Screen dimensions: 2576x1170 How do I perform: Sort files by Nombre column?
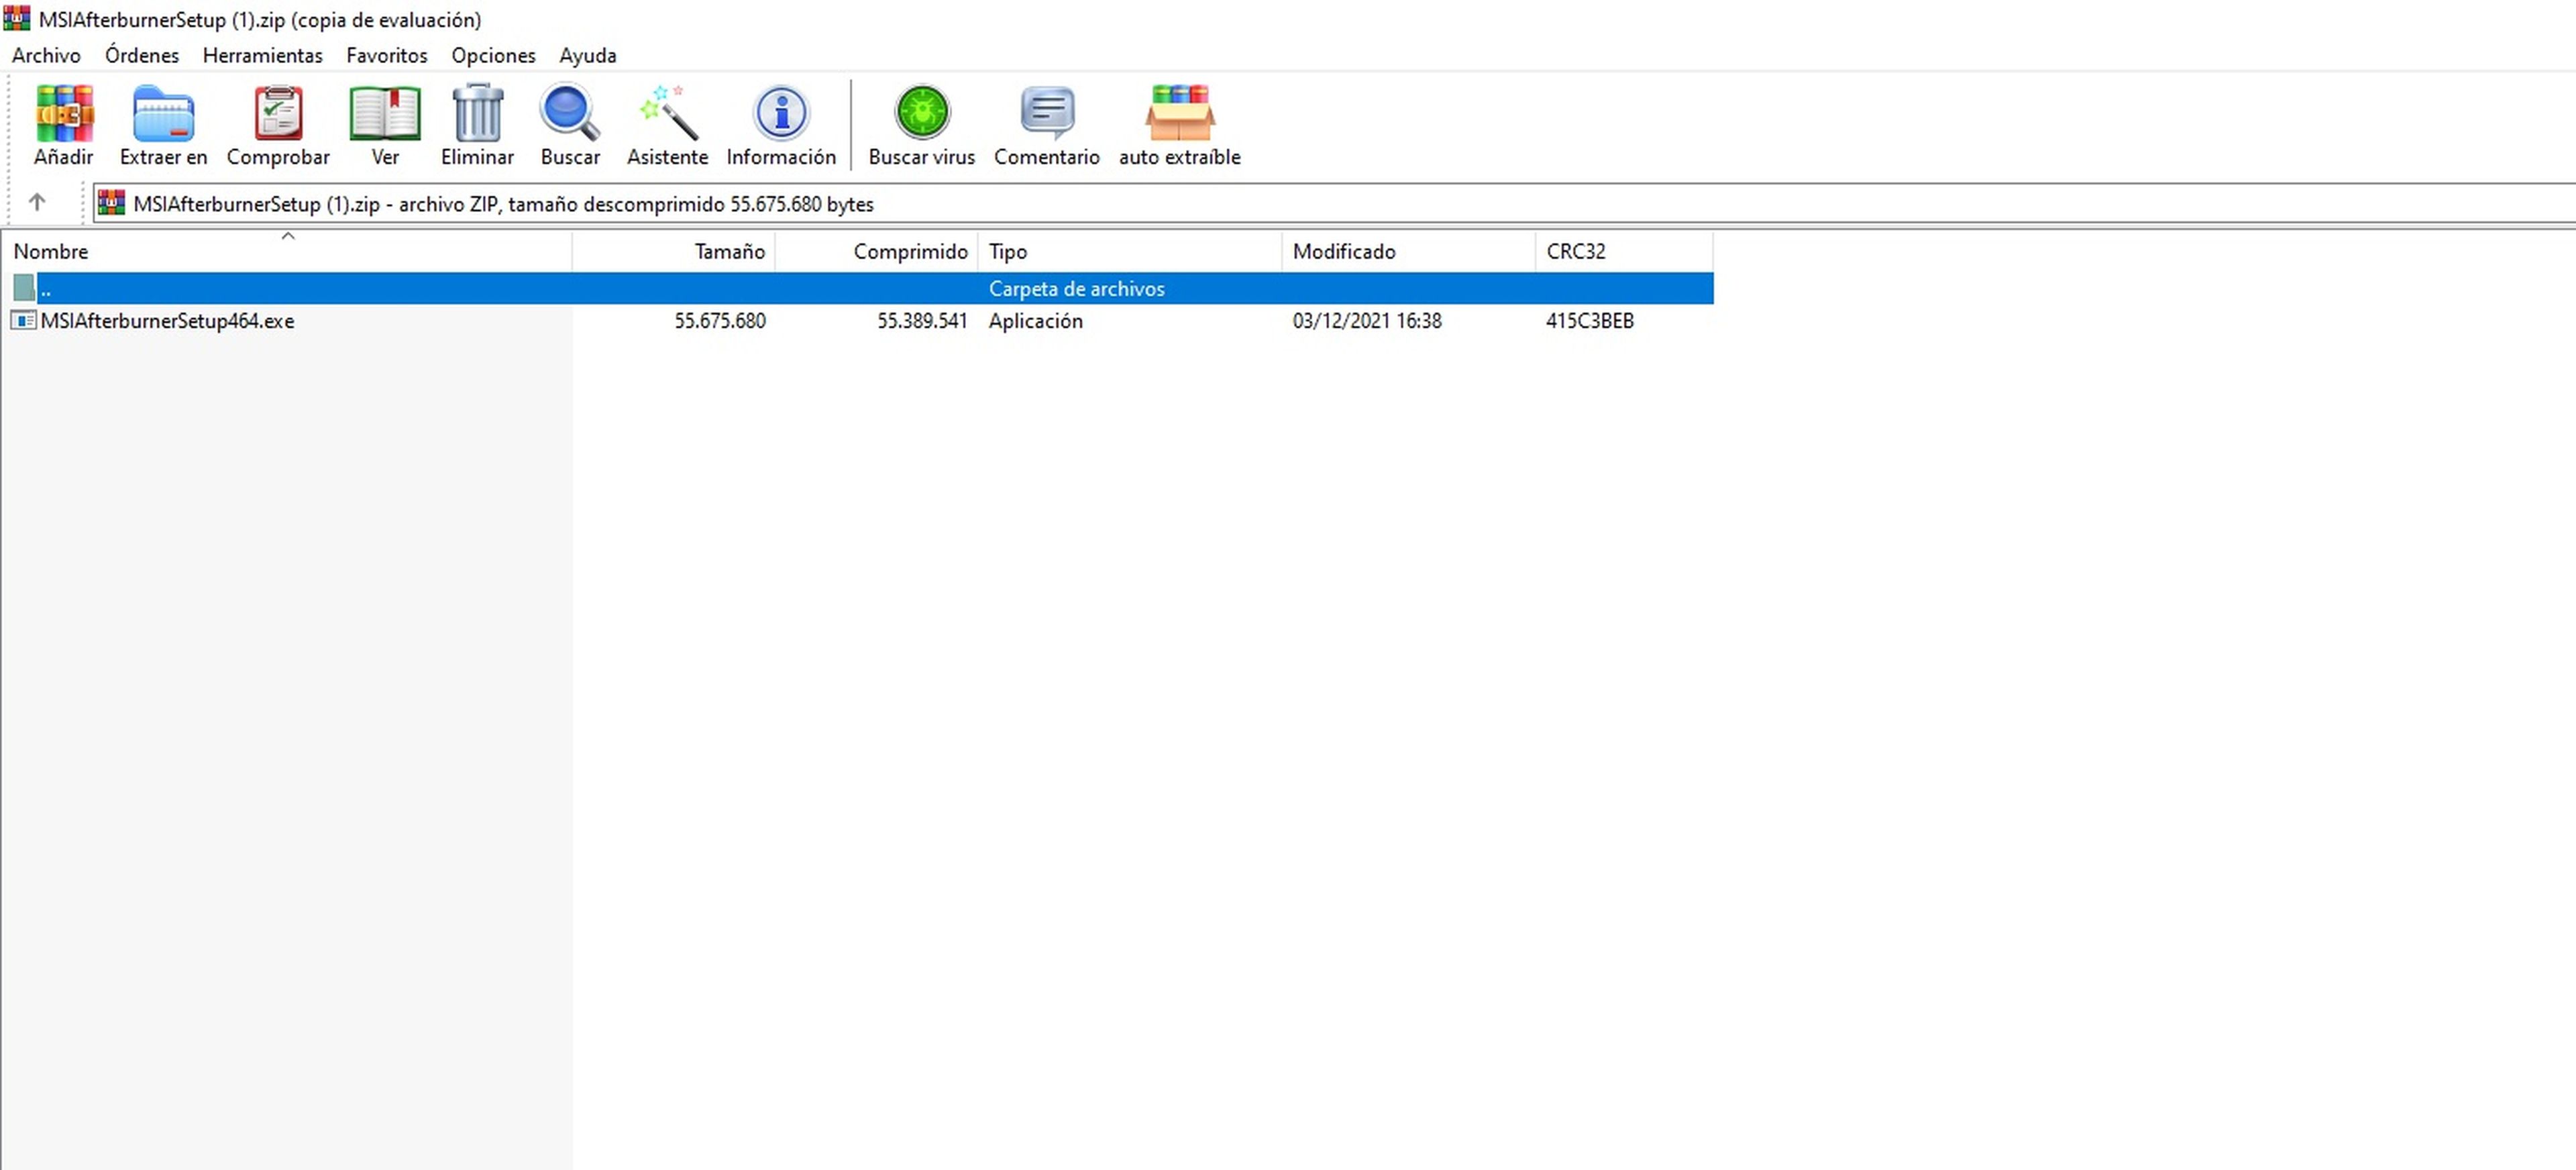coord(50,251)
